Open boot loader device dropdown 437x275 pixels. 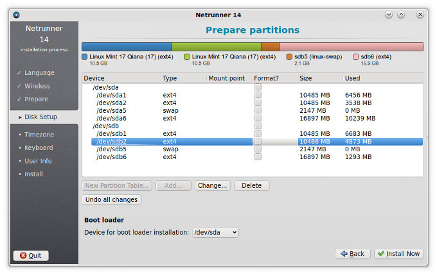[x=215, y=232]
